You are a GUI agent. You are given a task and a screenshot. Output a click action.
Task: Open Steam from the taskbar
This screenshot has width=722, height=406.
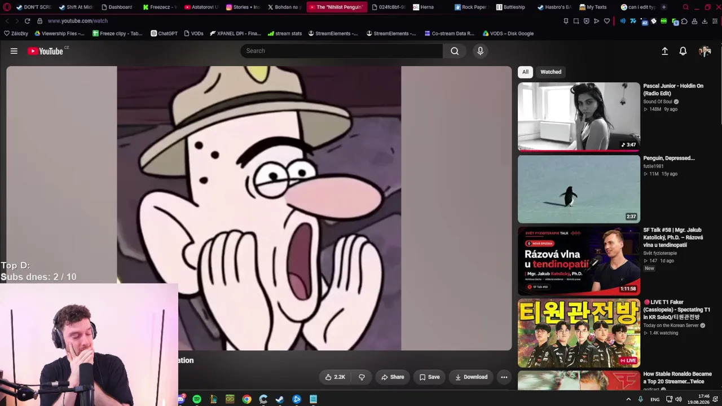pos(280,399)
